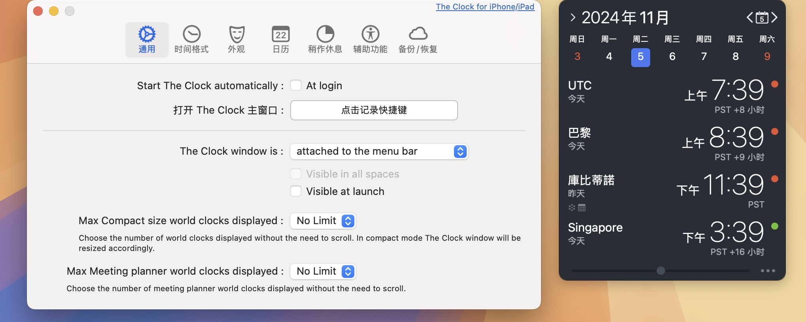806x322 pixels.
Task: Open the attached to the menu bar dropdown
Action: point(379,152)
